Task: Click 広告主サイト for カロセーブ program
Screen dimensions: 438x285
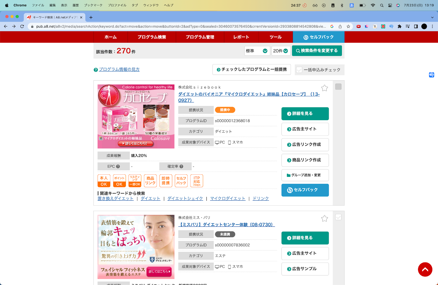Action: 305,129
